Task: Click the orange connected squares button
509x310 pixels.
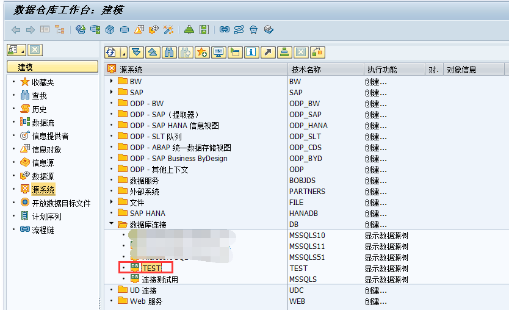Action: [x=317, y=52]
